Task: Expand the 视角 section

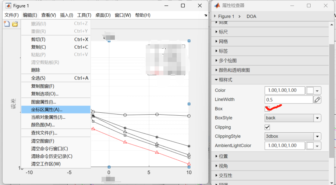Action: point(270,166)
